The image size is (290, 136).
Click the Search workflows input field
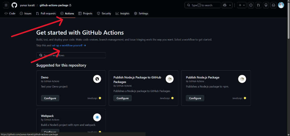click(71, 55)
